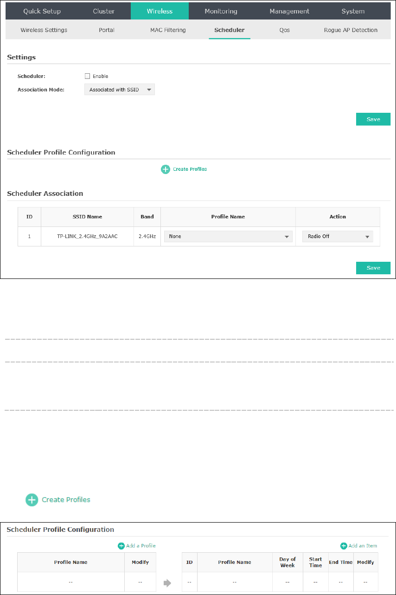Click the SSID Name column header
The width and height of the screenshot is (396, 595).
click(x=87, y=217)
